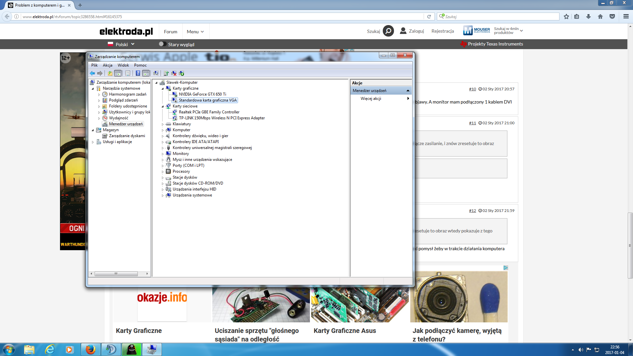Open post permalink #12

[472, 211]
